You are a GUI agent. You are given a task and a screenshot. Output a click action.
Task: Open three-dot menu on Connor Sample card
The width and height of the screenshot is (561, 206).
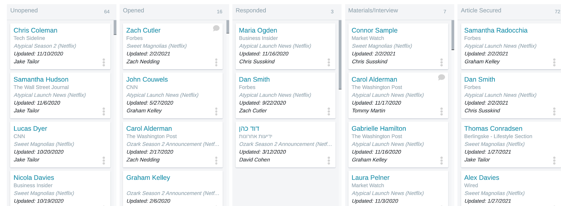tap(441, 62)
